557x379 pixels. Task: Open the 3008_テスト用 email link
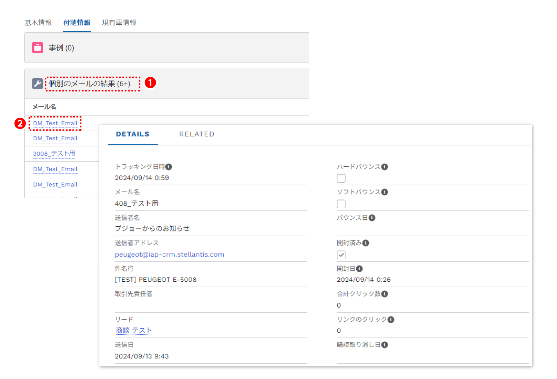(54, 154)
